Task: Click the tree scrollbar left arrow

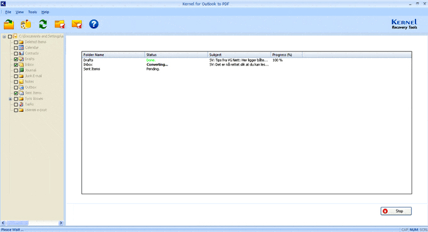Action: click(3, 223)
